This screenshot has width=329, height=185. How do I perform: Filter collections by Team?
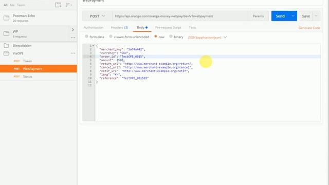[x=21, y=5]
